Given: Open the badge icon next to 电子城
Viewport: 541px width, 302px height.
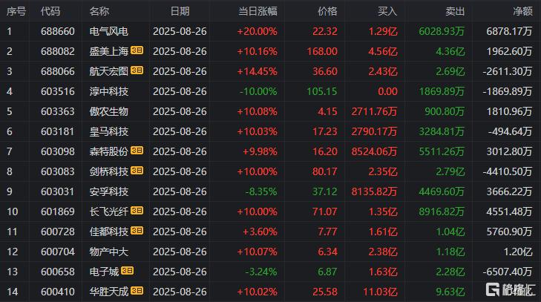Looking at the screenshot, I should 128,271.
